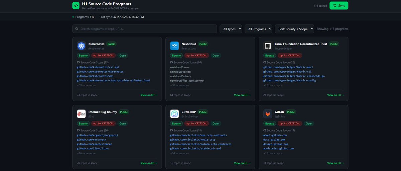The width and height of the screenshot is (401, 171).
Task: Click the Internet Bug Bounty IBB logo
Action: click(82, 114)
